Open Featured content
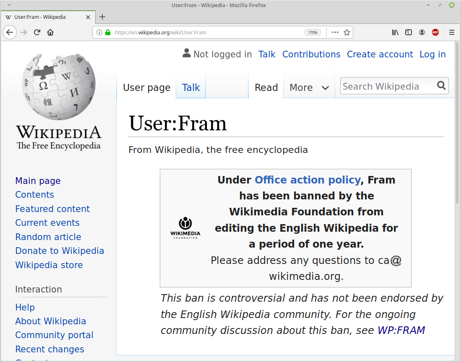 pos(52,209)
